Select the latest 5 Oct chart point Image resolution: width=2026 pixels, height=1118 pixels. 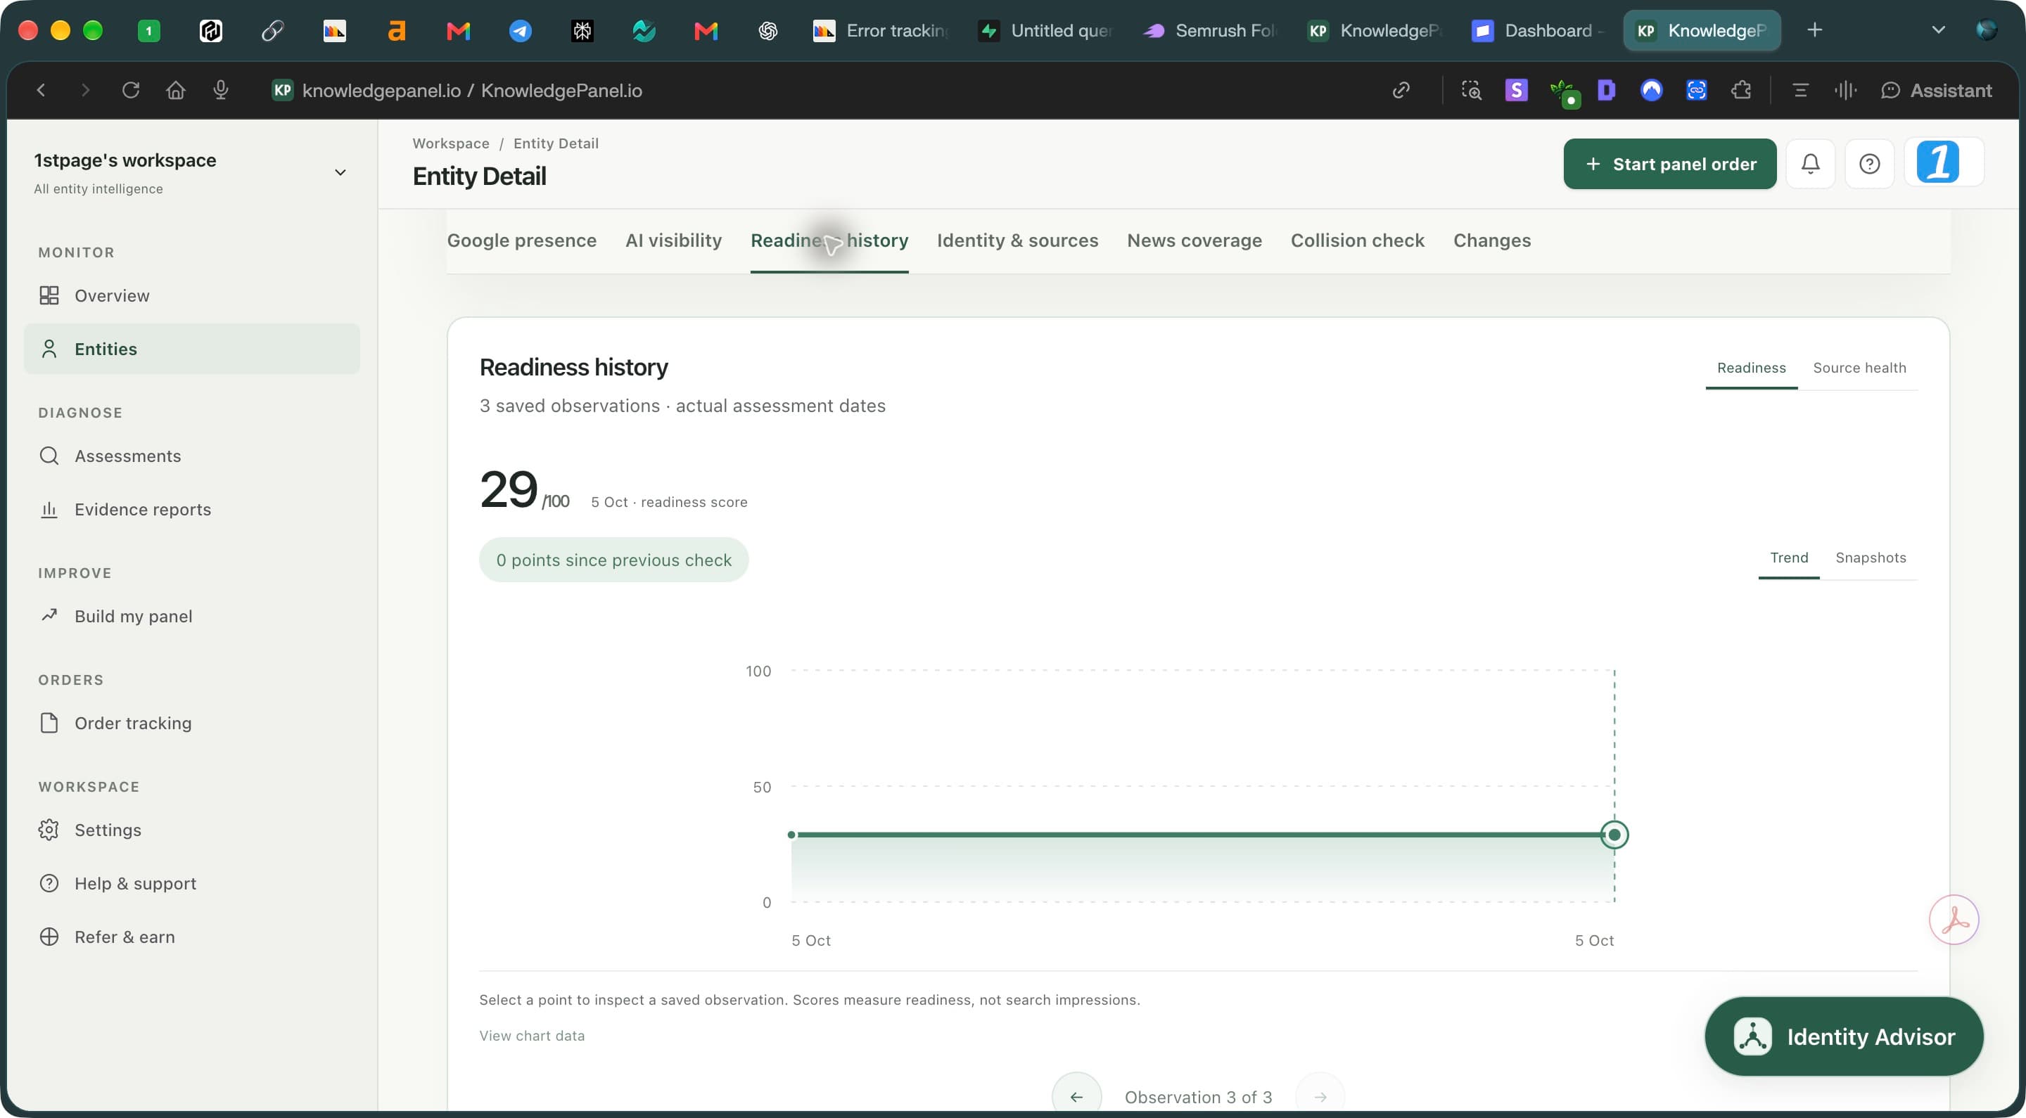click(x=1614, y=834)
